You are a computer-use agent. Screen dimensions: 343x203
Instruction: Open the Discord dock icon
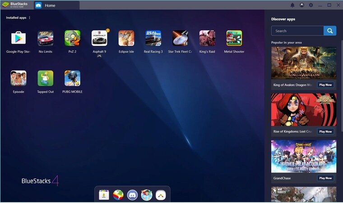point(132,195)
